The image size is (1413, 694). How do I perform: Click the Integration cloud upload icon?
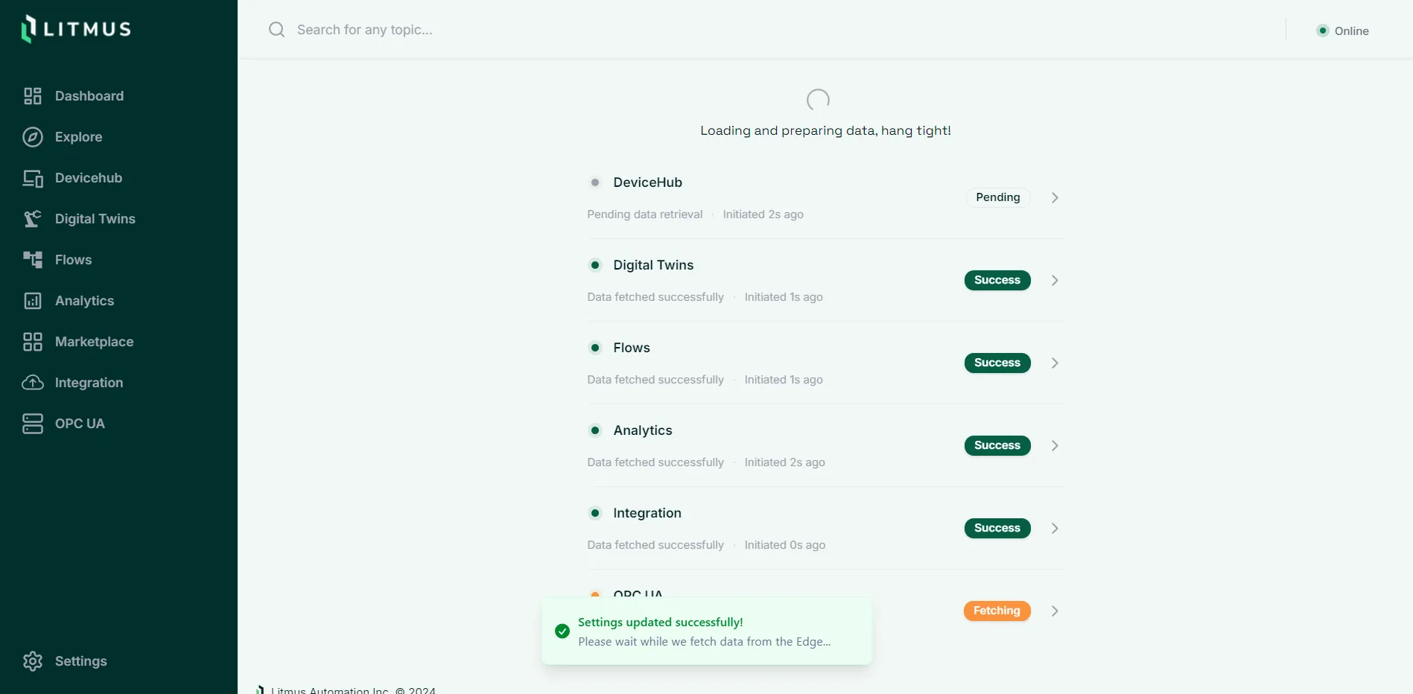(x=33, y=383)
